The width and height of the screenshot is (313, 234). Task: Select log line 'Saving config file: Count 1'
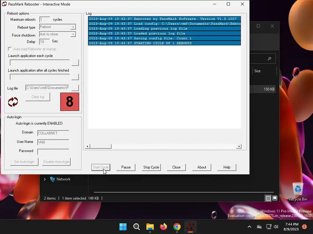[164, 38]
